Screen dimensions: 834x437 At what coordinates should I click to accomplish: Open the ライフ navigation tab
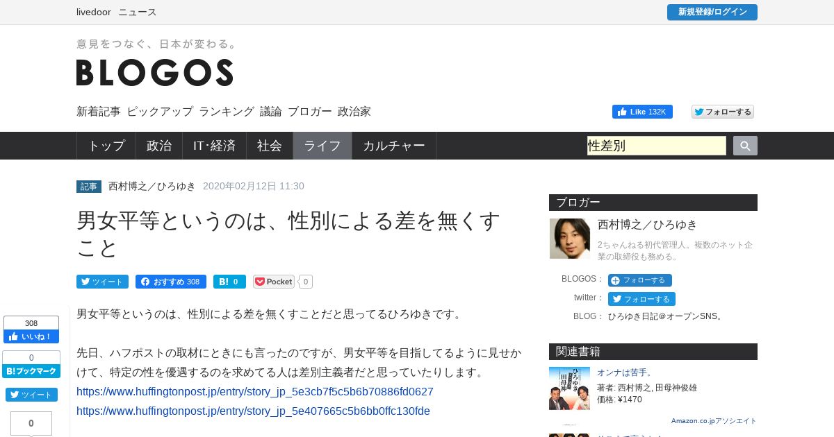[322, 146]
